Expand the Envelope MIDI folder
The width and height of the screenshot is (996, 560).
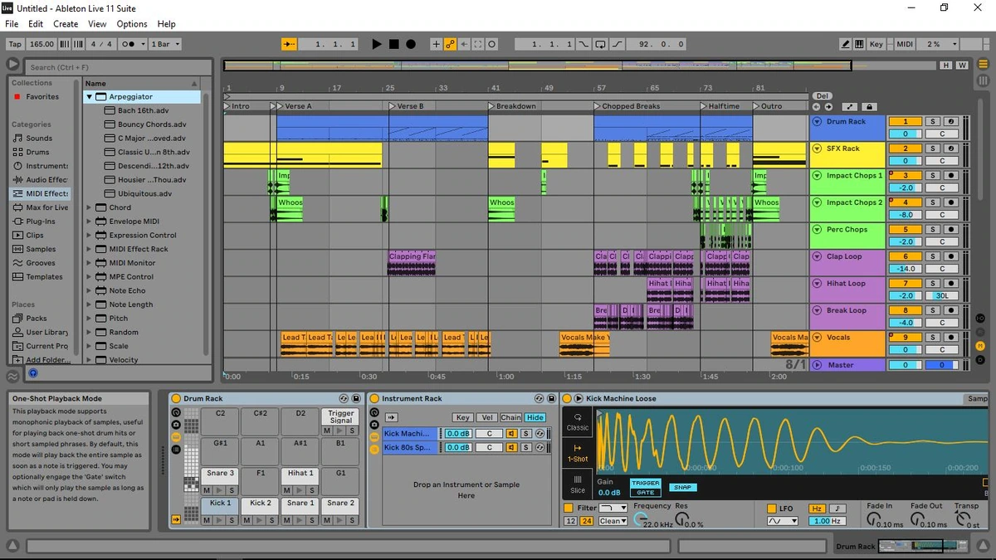pos(90,222)
